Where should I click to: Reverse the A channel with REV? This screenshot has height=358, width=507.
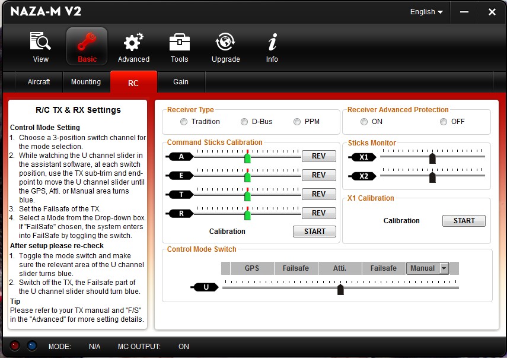[319, 156]
